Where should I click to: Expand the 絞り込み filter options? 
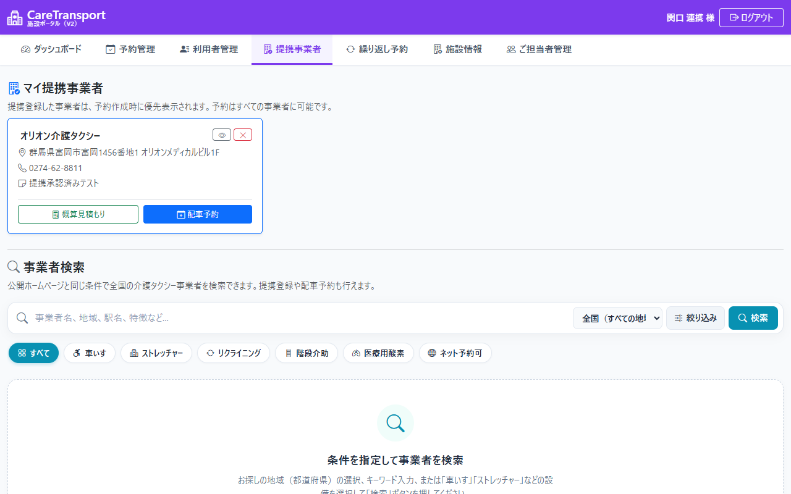695,318
